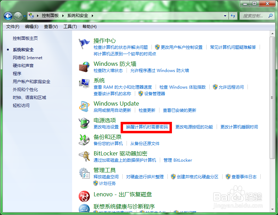Viewport: 278px width, 215px height.
Task: Open the Windows Update icon
Action: tap(84, 107)
